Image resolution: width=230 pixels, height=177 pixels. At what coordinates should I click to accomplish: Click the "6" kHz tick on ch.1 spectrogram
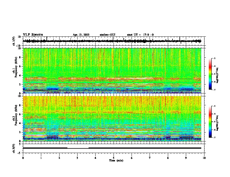(x=20, y=67)
